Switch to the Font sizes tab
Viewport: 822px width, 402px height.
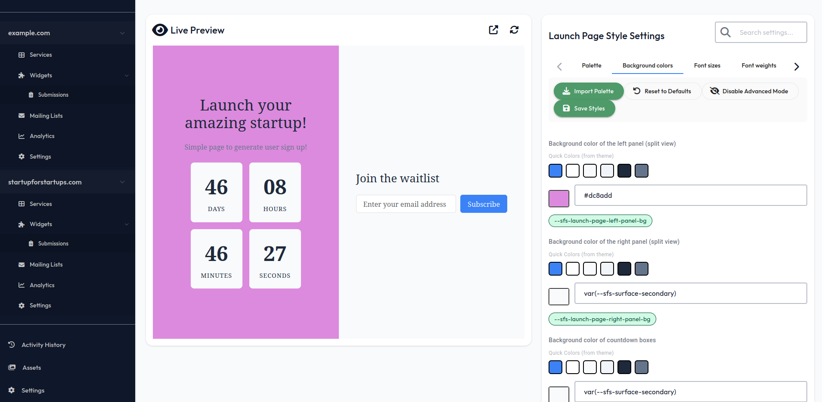(707, 65)
